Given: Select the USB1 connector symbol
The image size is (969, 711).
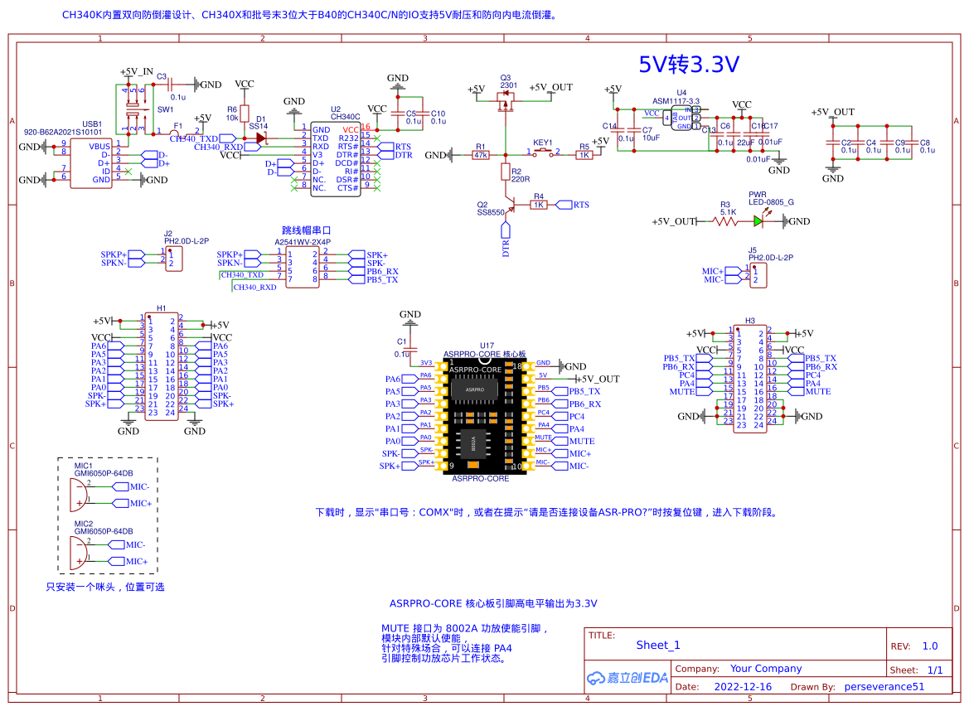Looking at the screenshot, I should click(91, 163).
